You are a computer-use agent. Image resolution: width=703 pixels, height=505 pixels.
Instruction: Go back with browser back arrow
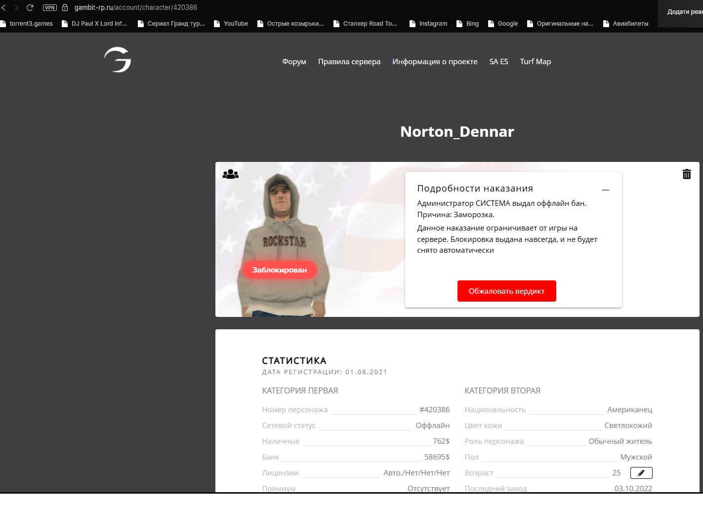pyautogui.click(x=4, y=7)
